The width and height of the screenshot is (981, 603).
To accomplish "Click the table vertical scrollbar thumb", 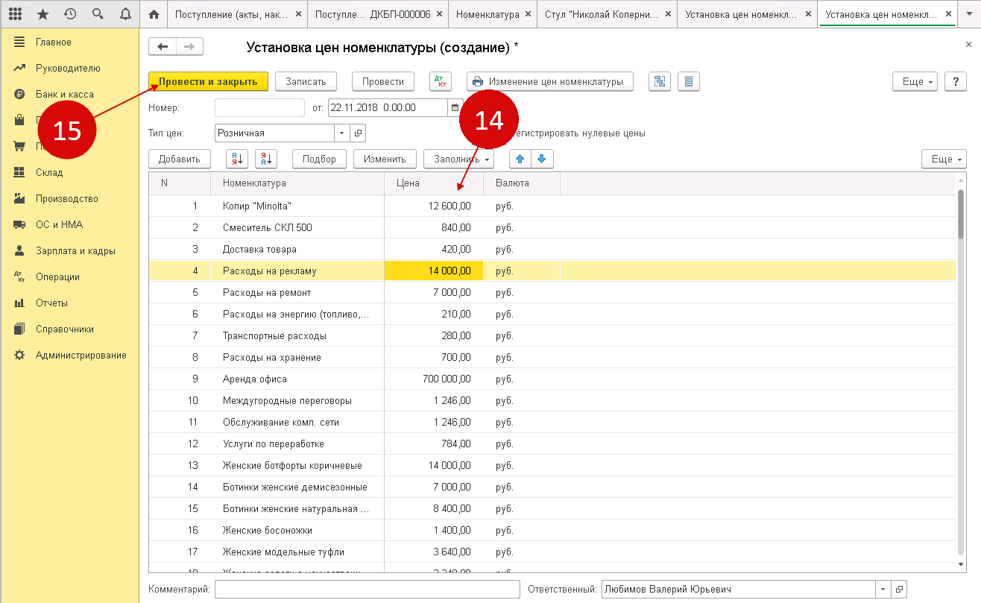I will 961,215.
